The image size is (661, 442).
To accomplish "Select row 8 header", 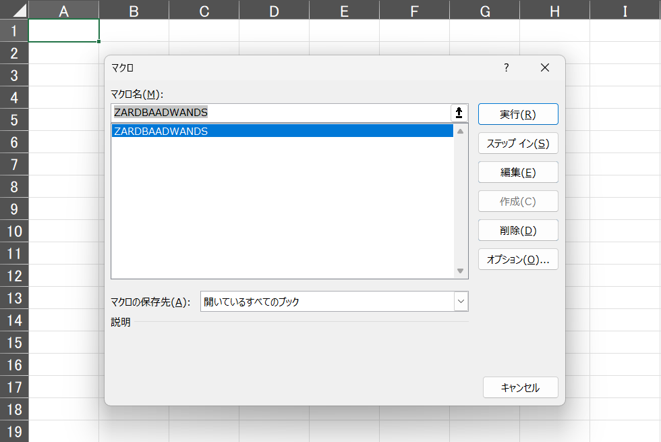I will pos(14,187).
